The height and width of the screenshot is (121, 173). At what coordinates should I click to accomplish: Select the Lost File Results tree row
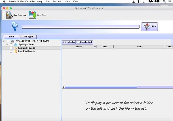pos(31,51)
